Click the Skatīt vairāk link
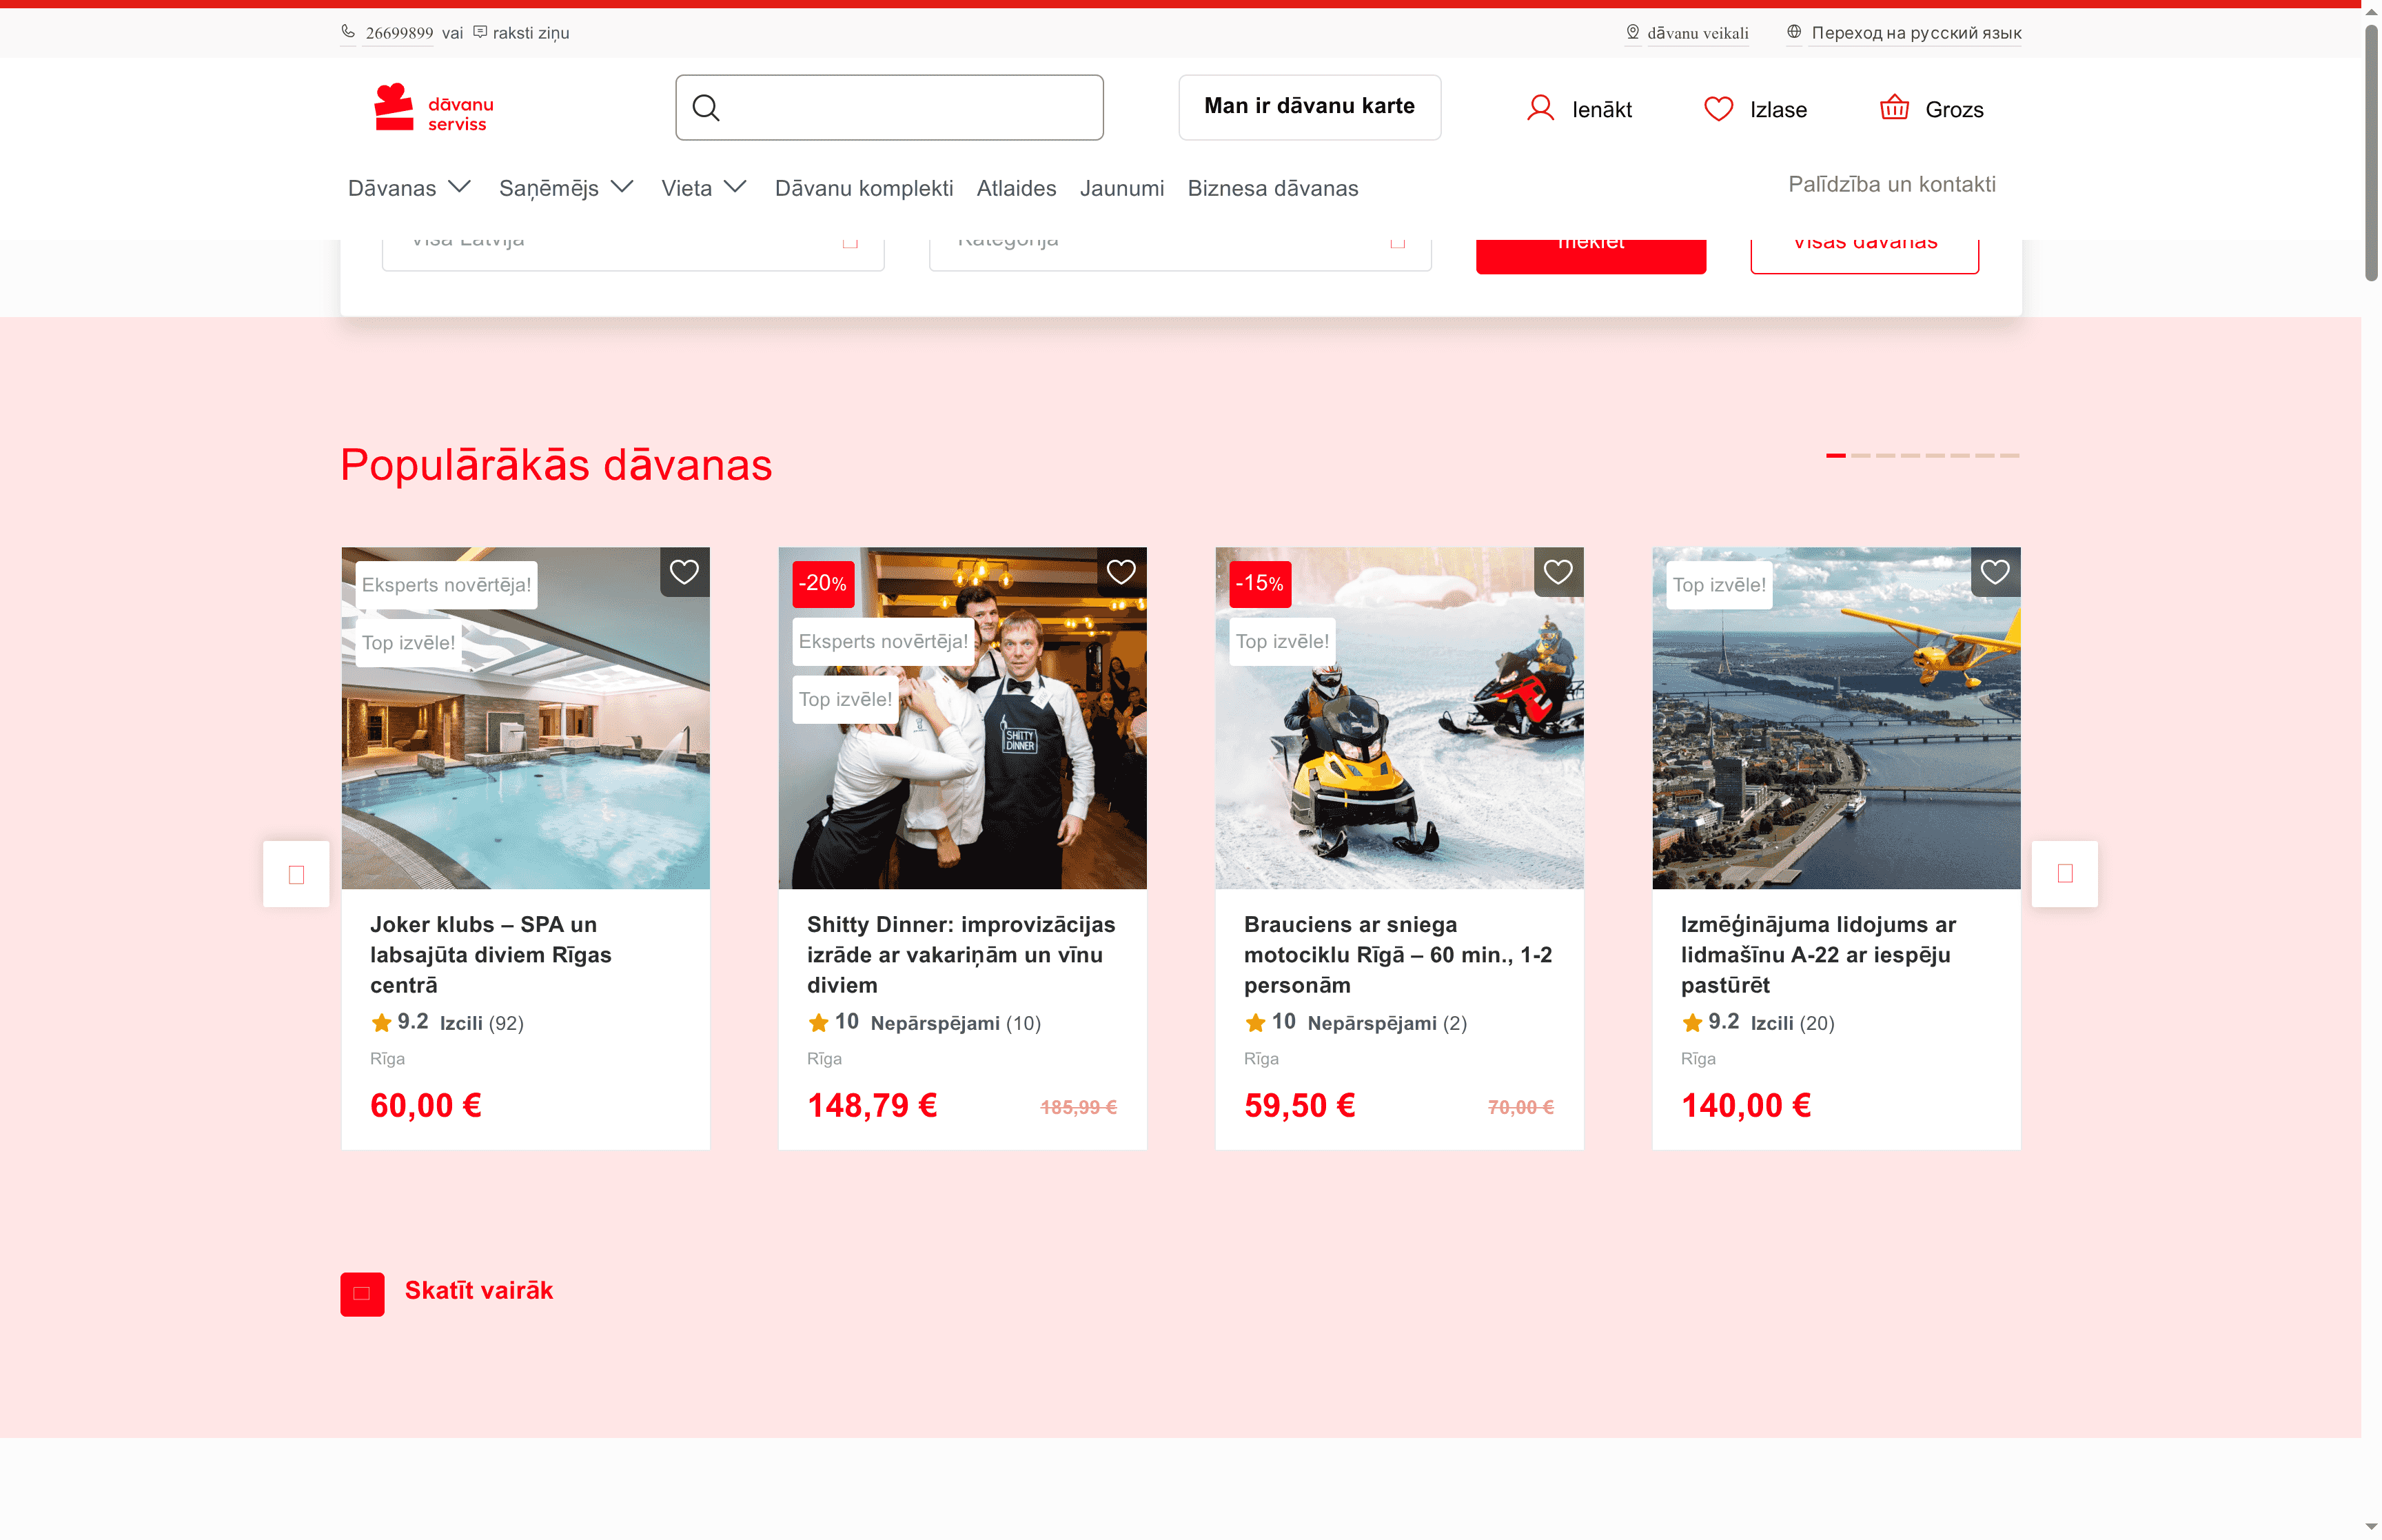 click(478, 1290)
